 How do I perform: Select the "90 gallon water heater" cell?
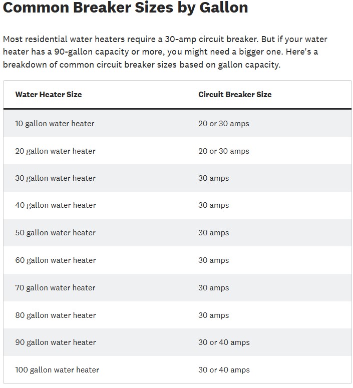pyautogui.click(x=55, y=342)
